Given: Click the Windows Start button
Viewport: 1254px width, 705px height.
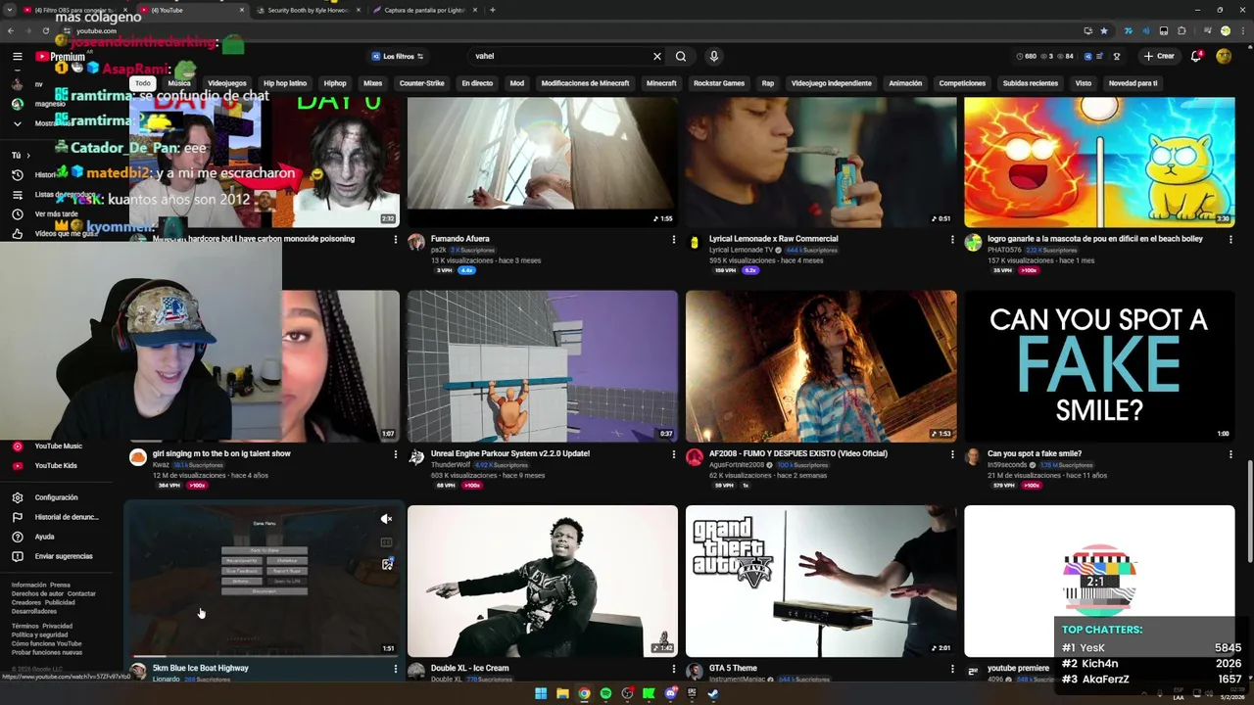Looking at the screenshot, I should click(x=540, y=694).
